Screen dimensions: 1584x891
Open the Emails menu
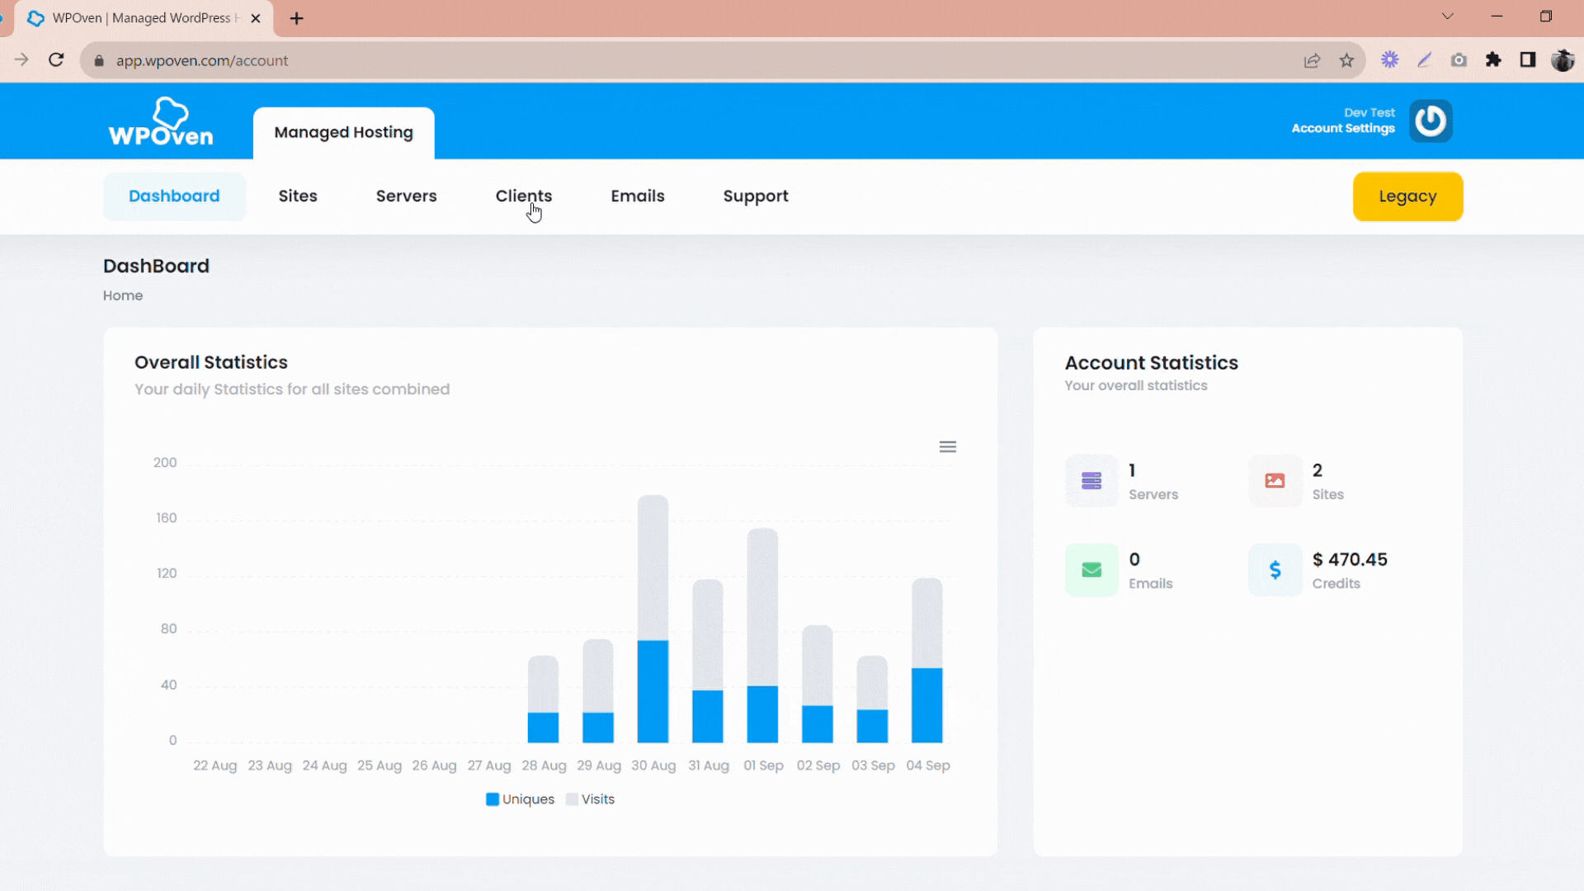[638, 196]
